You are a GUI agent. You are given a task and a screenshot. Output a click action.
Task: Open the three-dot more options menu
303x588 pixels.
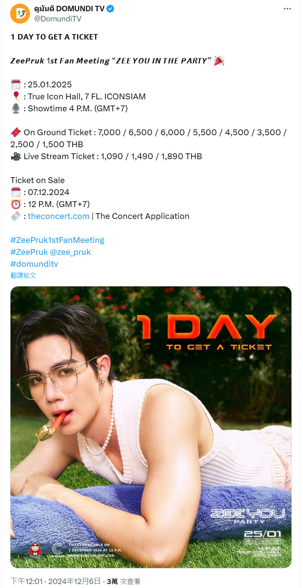tap(287, 9)
